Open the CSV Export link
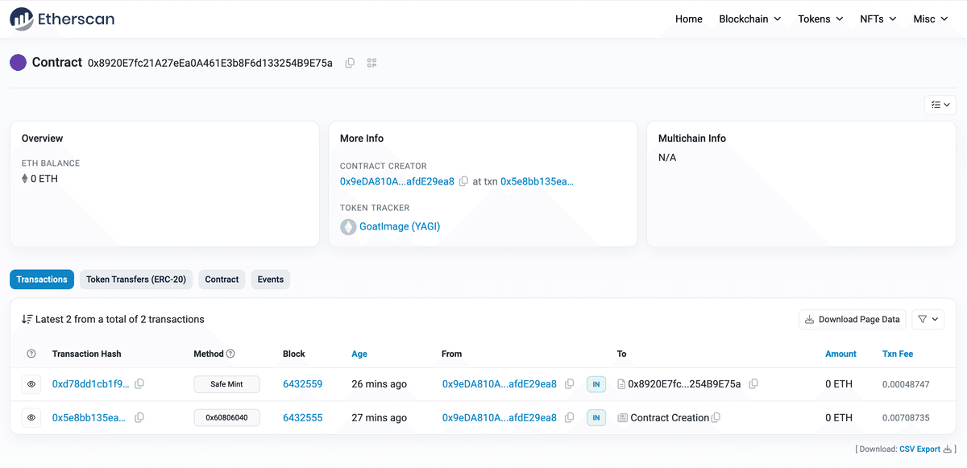Screen dimensions: 967x468 pyautogui.click(x=919, y=449)
